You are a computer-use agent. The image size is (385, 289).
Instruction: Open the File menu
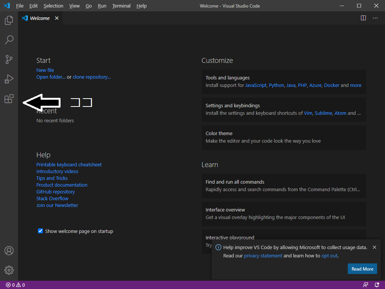pos(20,6)
